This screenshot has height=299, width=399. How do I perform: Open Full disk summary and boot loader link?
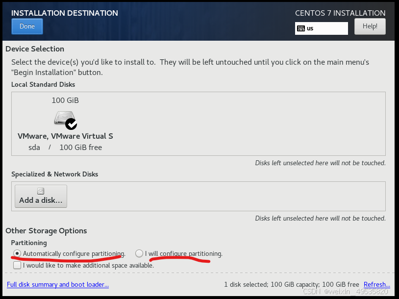coord(58,284)
